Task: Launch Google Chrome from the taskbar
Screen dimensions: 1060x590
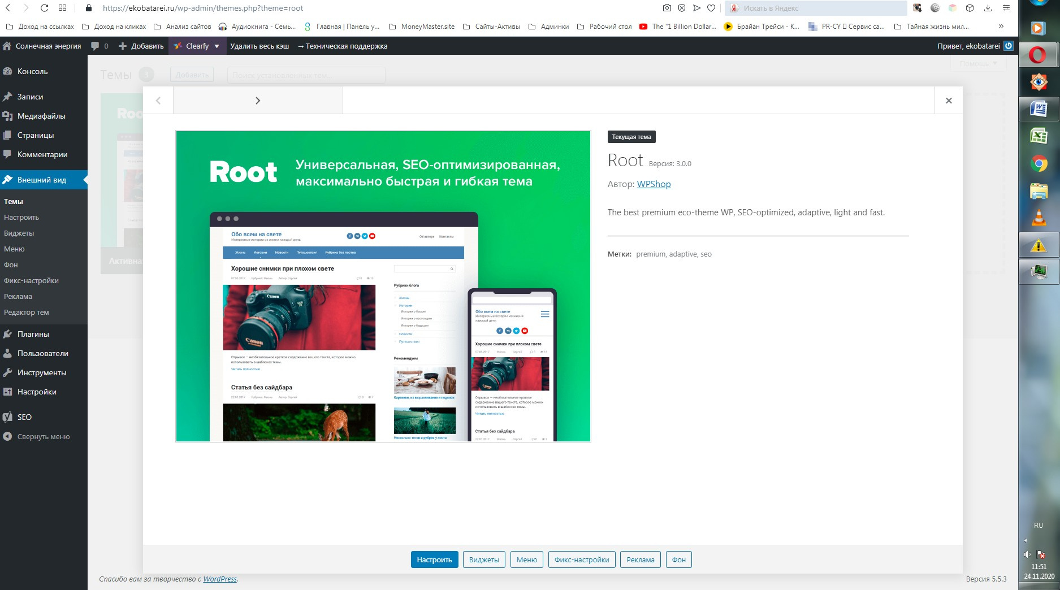Action: click(1039, 163)
